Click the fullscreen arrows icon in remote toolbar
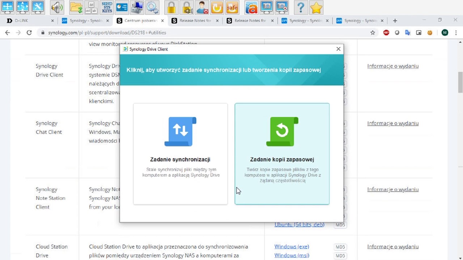 tap(8, 7)
